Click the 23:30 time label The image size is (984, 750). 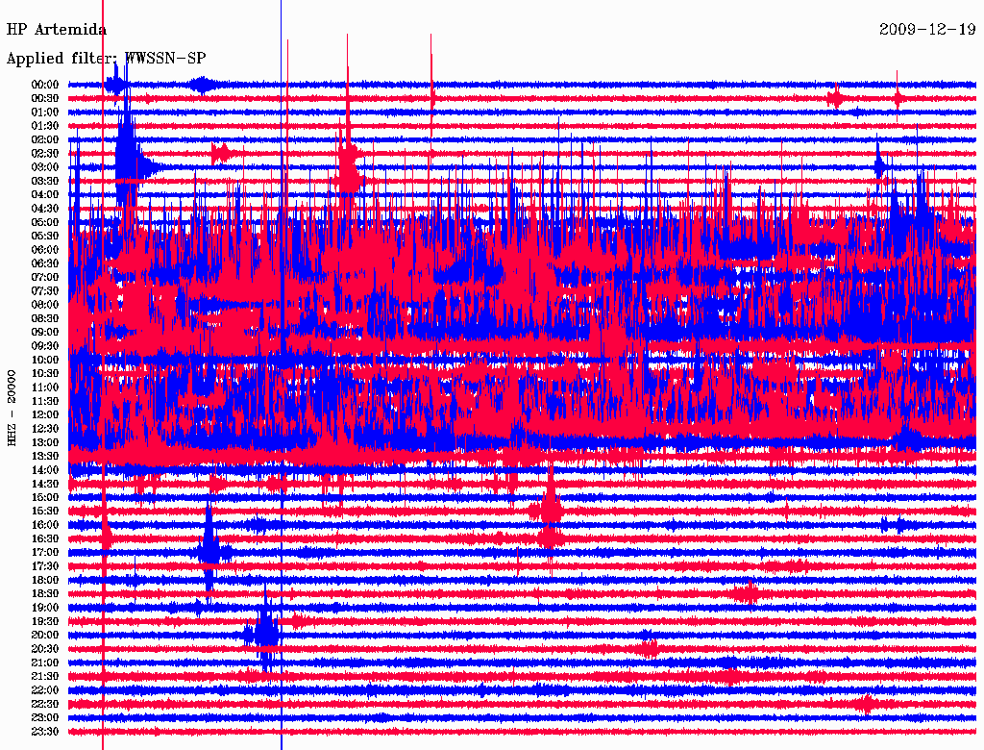(45, 731)
